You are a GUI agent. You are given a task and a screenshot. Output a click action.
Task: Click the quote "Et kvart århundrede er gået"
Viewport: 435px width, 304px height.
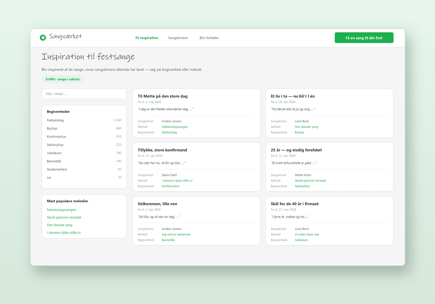click(293, 163)
